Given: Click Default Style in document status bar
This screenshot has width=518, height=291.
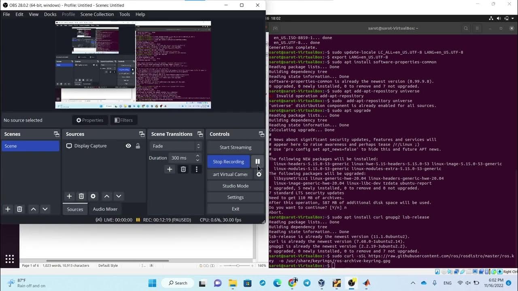Looking at the screenshot, I should tap(108, 266).
